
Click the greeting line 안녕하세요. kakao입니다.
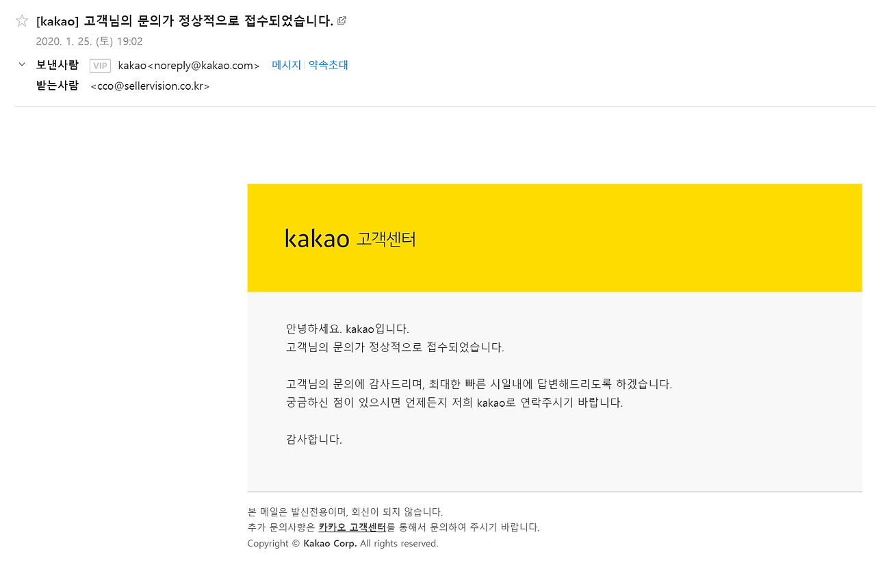tap(348, 329)
